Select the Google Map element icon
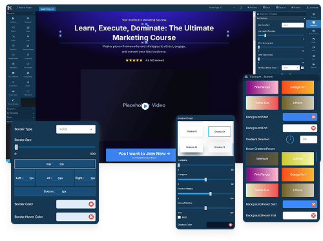The height and width of the screenshot is (241, 323). tap(28, 73)
